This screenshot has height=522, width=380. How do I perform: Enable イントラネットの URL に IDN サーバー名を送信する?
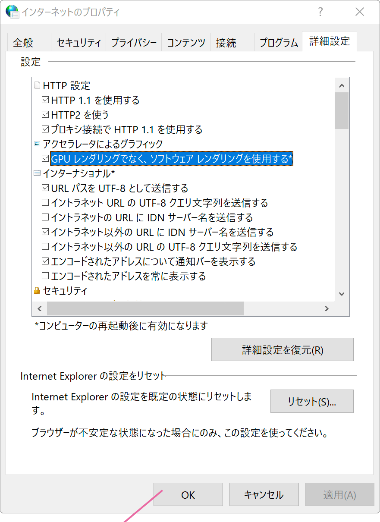(x=45, y=217)
